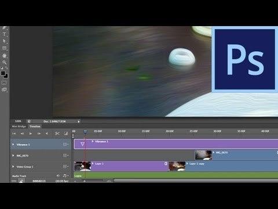The image size is (278, 209).
Task: Select the green Logos audio clip
Action: 175,176
